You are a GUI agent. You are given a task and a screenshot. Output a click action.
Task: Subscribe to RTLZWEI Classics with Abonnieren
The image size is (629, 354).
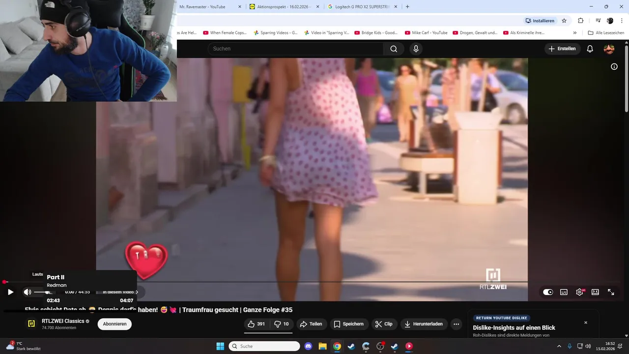click(x=114, y=324)
